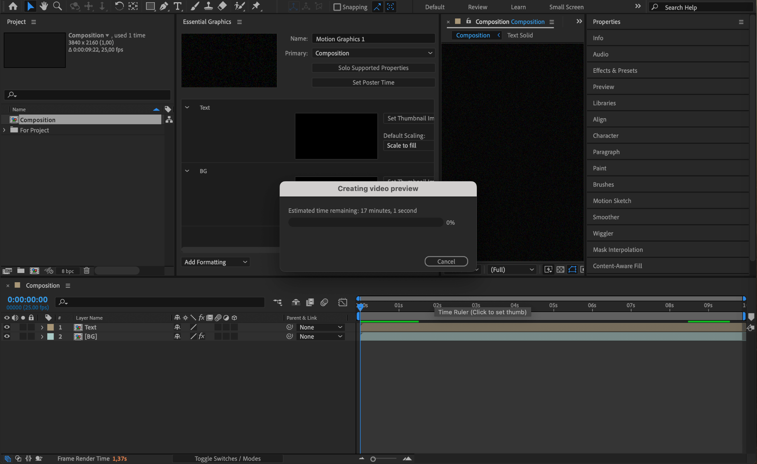Screen dimensions: 757x464
Task: Click Set Poster Time button
Action: (x=373, y=83)
